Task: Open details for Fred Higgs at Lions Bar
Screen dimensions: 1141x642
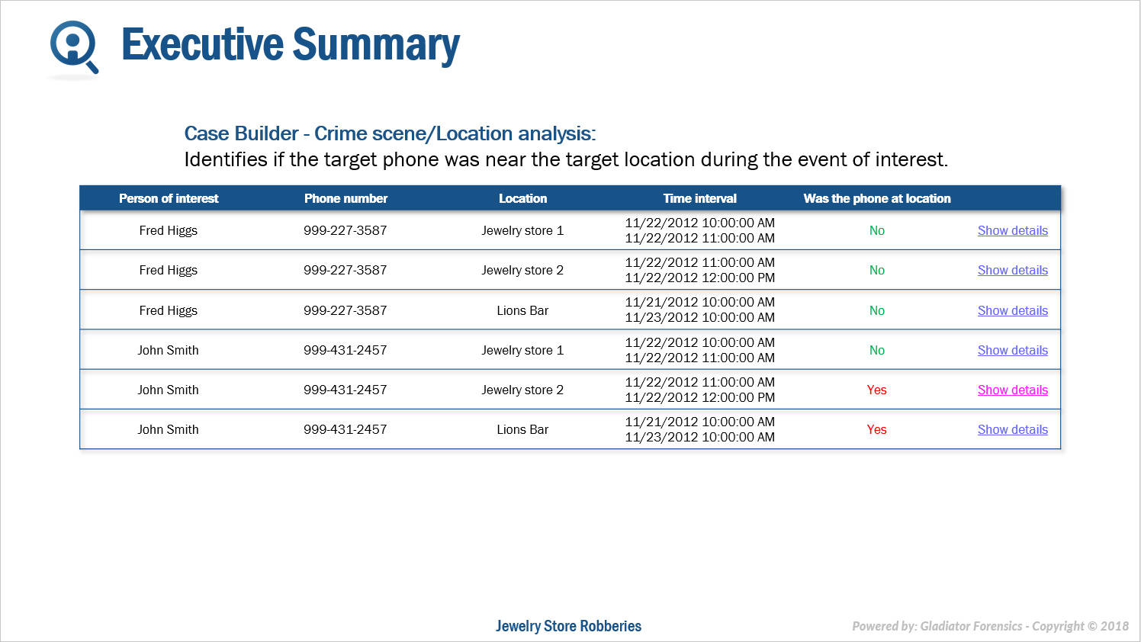Action: 1012,310
